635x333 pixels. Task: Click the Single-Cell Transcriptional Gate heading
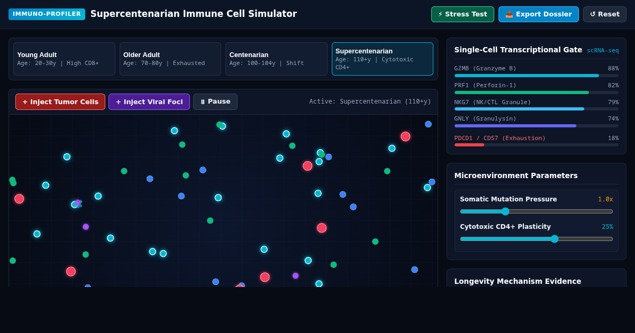coord(518,50)
